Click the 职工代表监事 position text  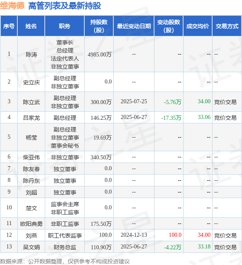coord(65,236)
